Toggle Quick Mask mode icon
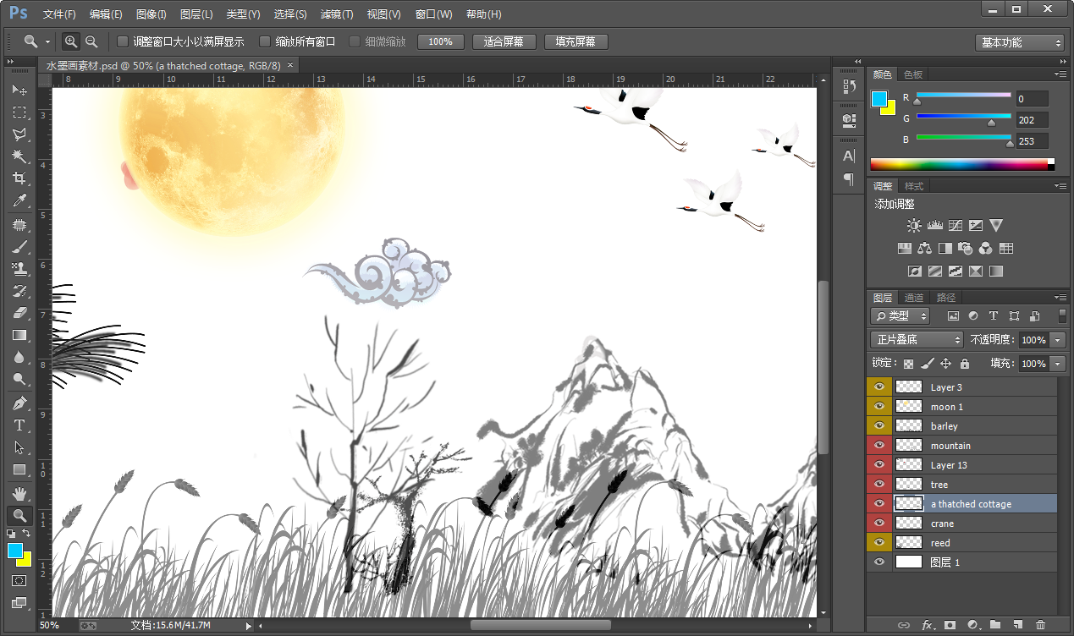This screenshot has width=1074, height=636. 19,581
